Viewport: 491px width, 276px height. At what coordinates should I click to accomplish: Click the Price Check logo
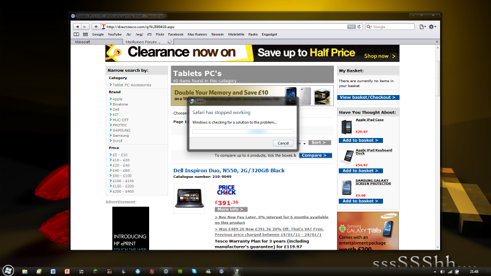(x=226, y=190)
